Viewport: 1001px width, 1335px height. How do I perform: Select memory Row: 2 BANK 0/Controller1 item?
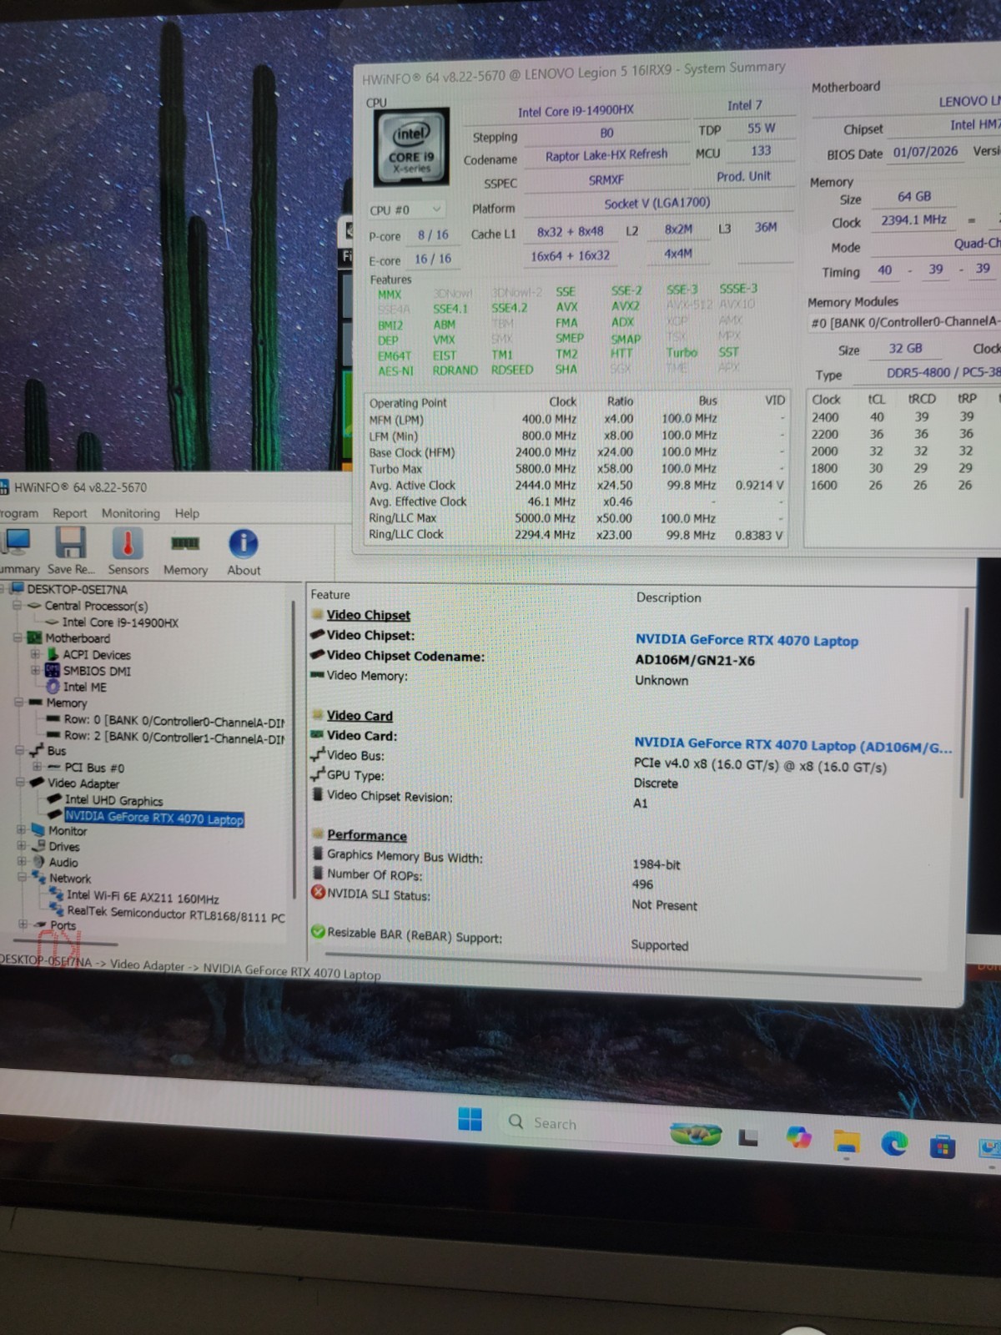click(x=174, y=737)
